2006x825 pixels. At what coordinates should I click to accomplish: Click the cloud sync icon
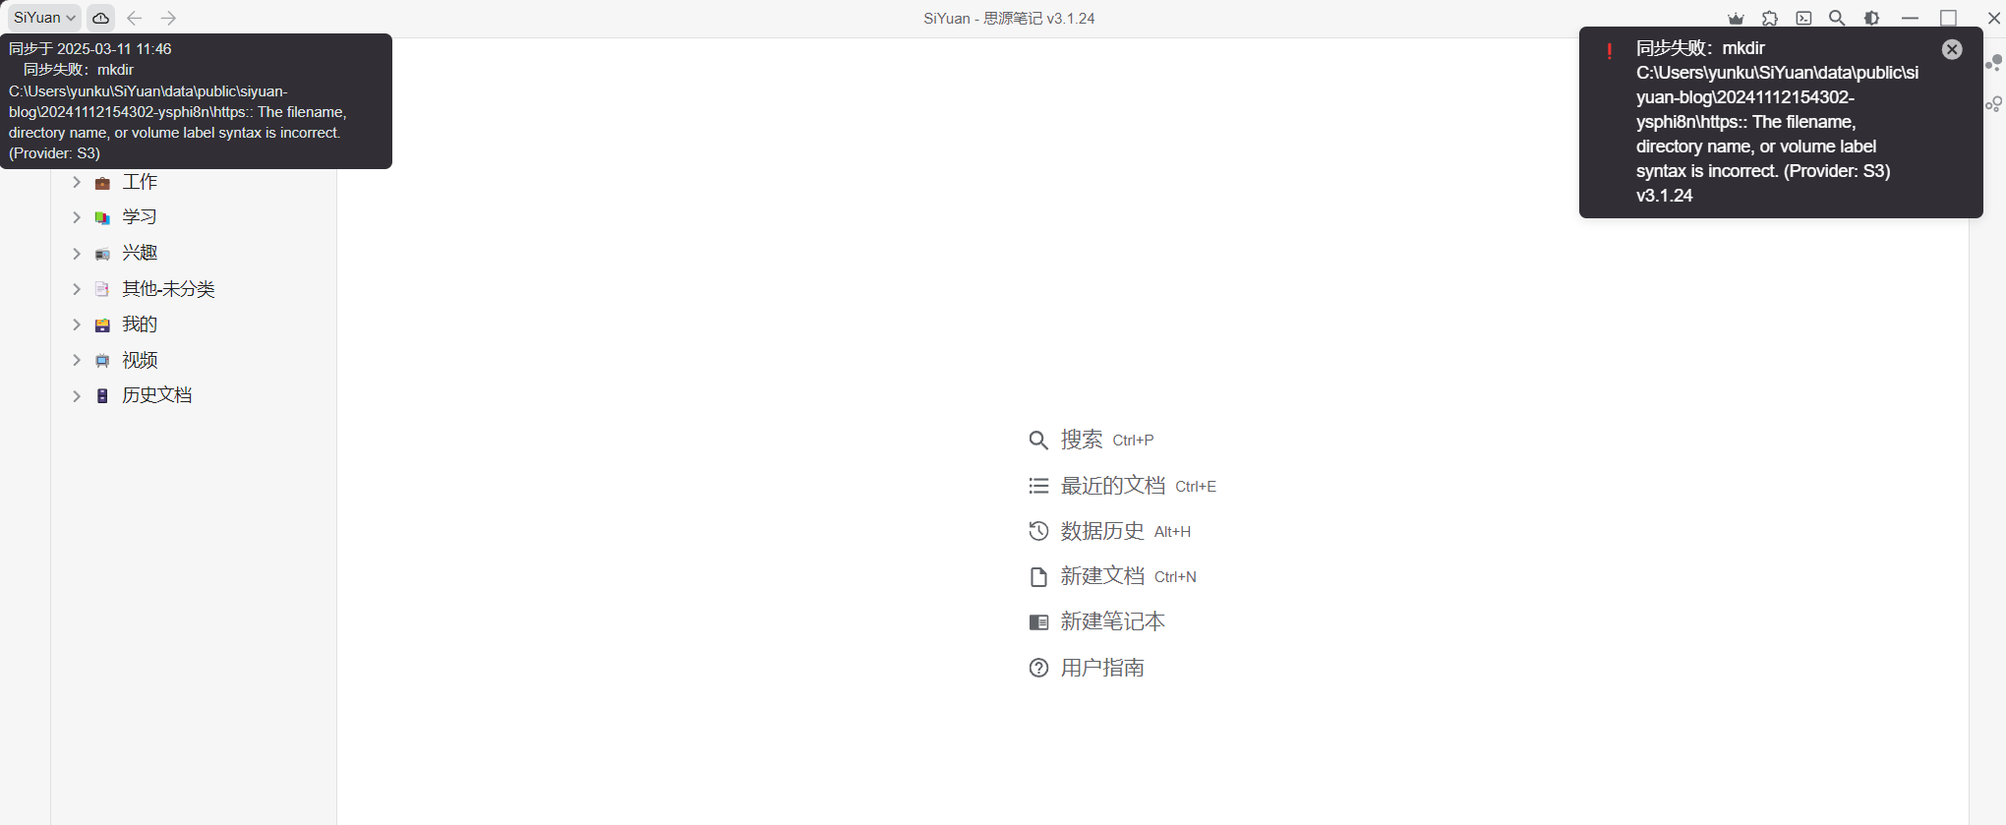(100, 18)
